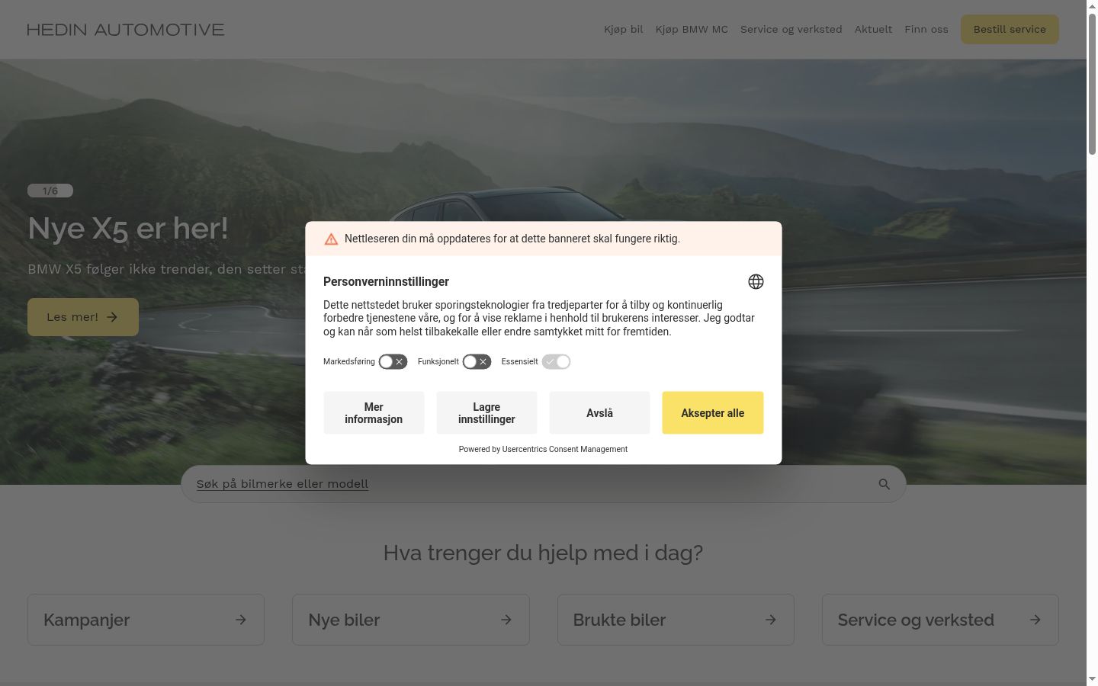Click the arrow on Service og verksted card
Screen dimensions: 1098x686
click(1035, 620)
